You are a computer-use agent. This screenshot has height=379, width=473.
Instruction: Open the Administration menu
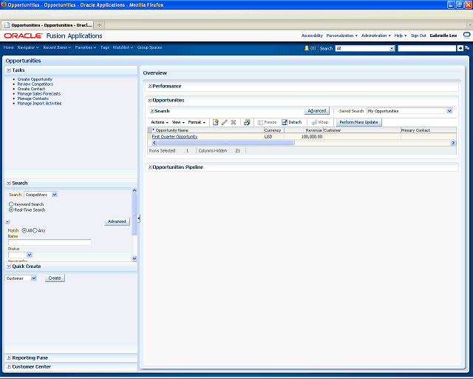click(376, 36)
